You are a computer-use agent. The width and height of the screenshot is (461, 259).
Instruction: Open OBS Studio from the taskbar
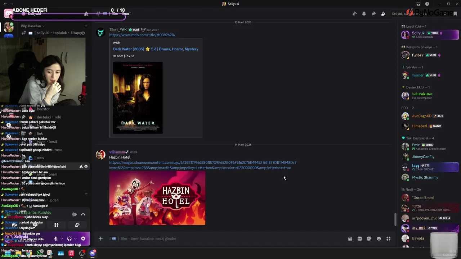tap(82, 253)
